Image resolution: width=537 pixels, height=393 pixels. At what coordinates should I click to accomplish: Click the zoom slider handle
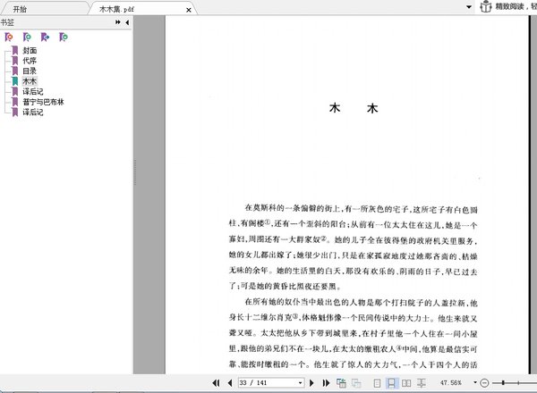pos(503,383)
